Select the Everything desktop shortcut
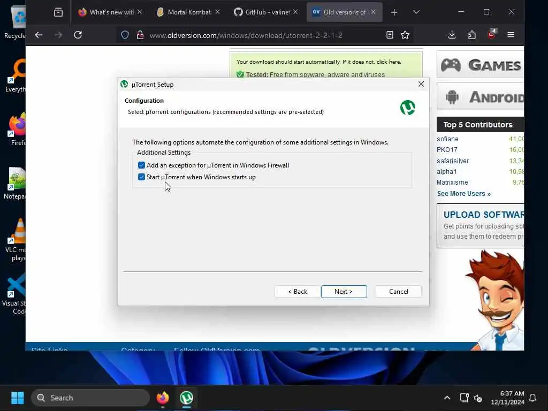This screenshot has width=548, height=411. (x=15, y=76)
